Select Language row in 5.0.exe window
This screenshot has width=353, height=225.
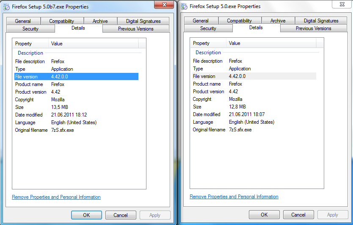point(254,122)
